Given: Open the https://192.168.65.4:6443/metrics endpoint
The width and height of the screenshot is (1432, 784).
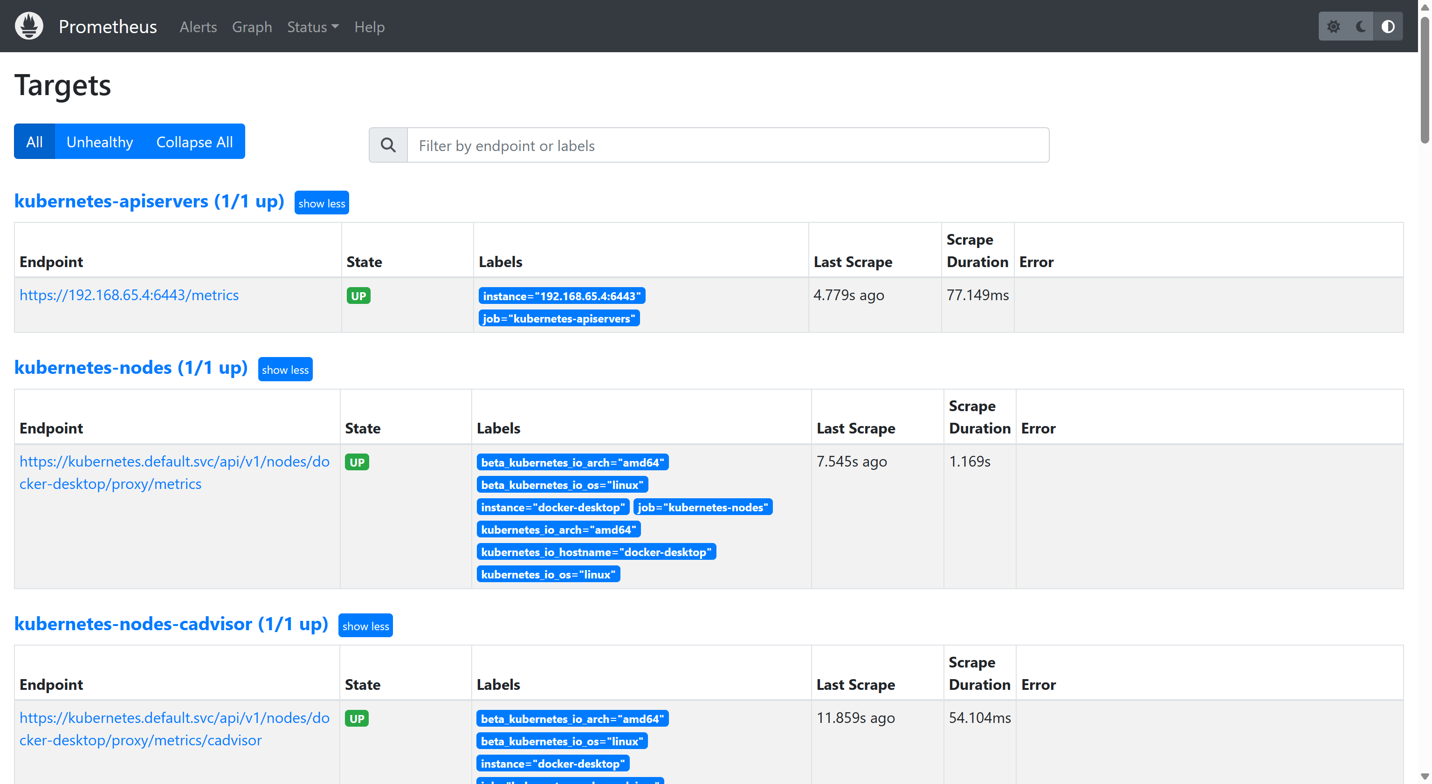Looking at the screenshot, I should pos(129,295).
